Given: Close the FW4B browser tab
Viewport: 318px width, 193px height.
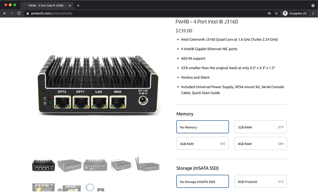Looking at the screenshot, I should [71, 6].
